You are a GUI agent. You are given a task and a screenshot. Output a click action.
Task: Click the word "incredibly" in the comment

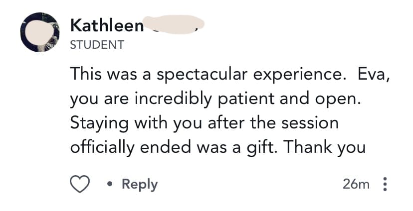point(173,99)
